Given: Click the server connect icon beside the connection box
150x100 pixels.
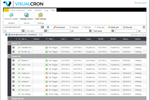Looking at the screenshot, I should [48, 27].
